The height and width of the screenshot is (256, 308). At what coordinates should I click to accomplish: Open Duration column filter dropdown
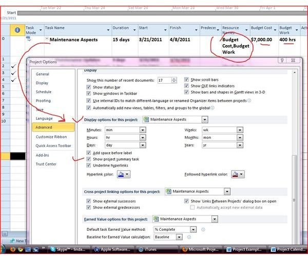(134, 30)
